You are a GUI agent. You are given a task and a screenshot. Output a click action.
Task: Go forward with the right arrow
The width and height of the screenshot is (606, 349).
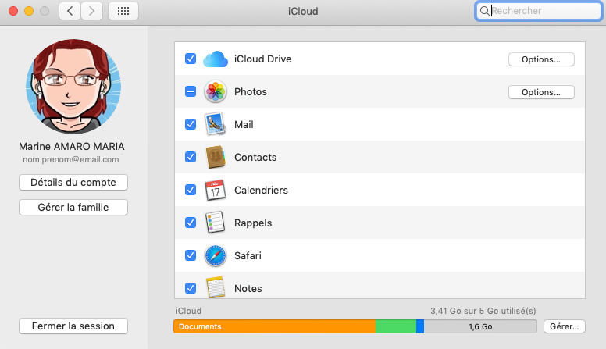[91, 11]
